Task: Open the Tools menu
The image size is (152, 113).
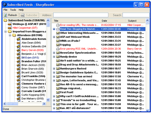Action: click(13, 10)
